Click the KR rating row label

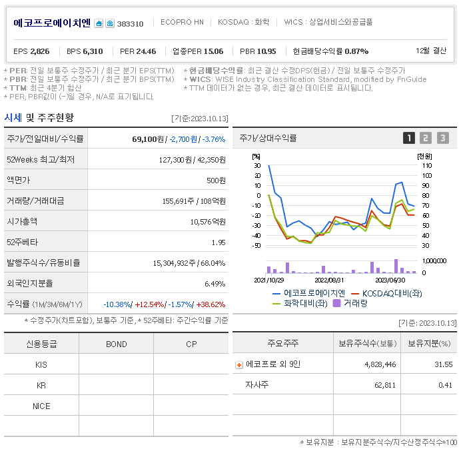pos(41,386)
